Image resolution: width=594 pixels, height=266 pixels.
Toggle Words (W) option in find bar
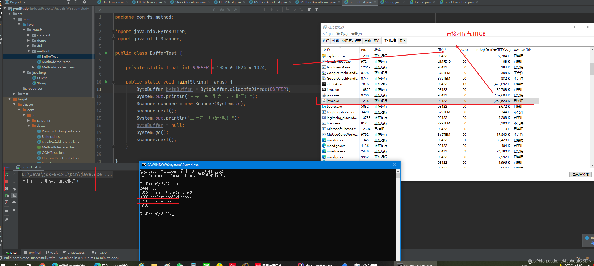point(229,9)
